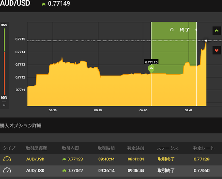Click the red Low (down) trade button

click(216, 50)
